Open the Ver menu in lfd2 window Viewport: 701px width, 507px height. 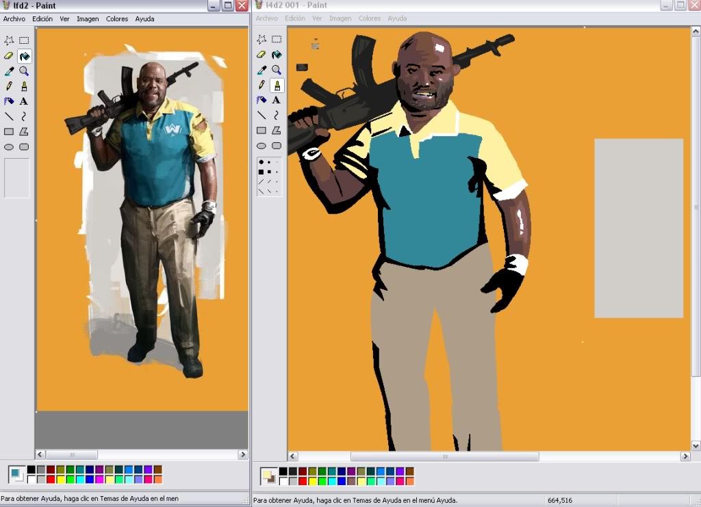tap(64, 18)
